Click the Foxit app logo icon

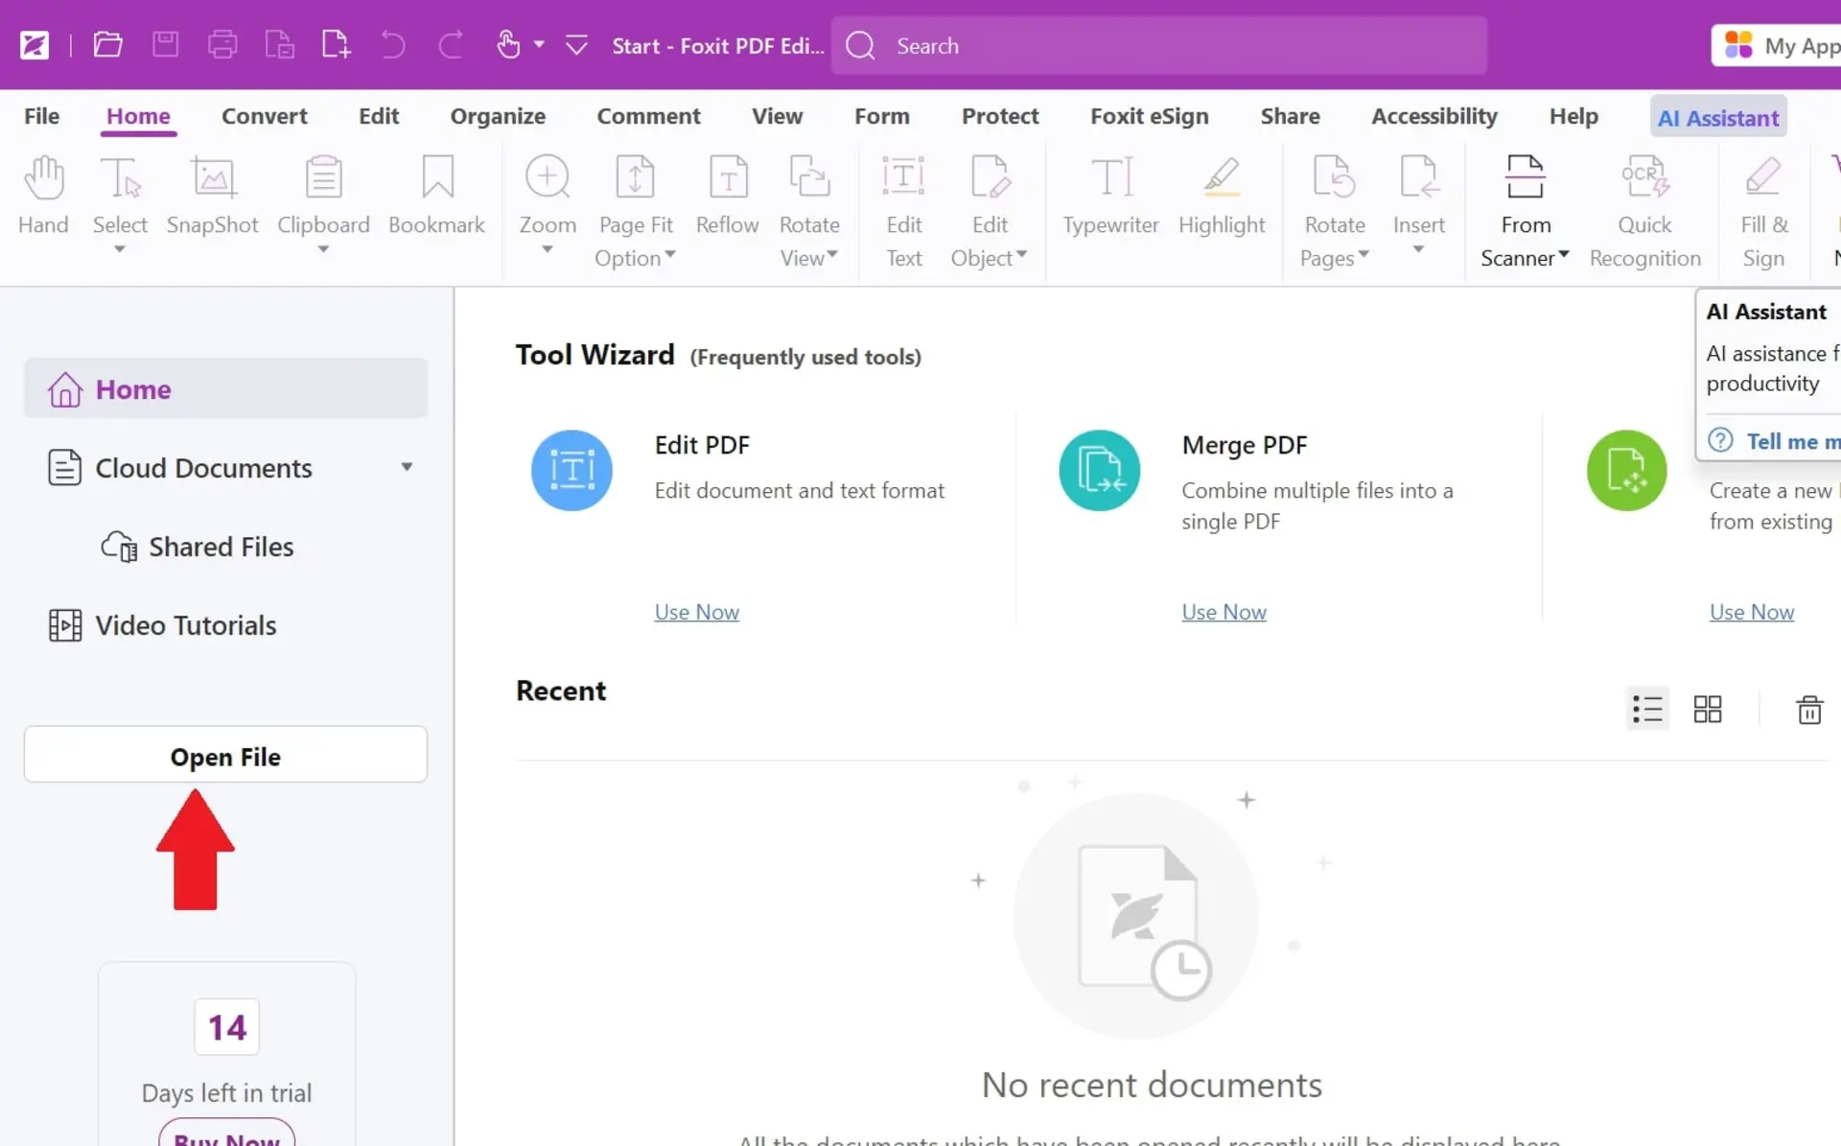(x=35, y=45)
